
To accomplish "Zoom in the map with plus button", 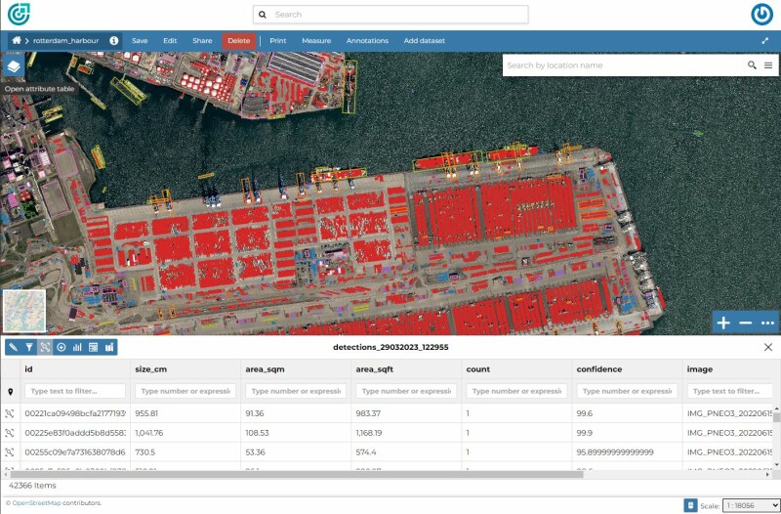I will click(723, 322).
